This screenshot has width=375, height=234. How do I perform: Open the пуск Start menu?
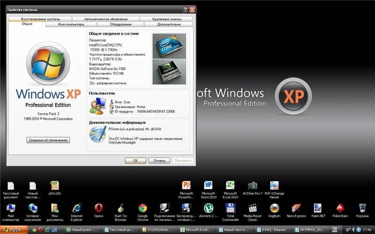[x=14, y=230]
